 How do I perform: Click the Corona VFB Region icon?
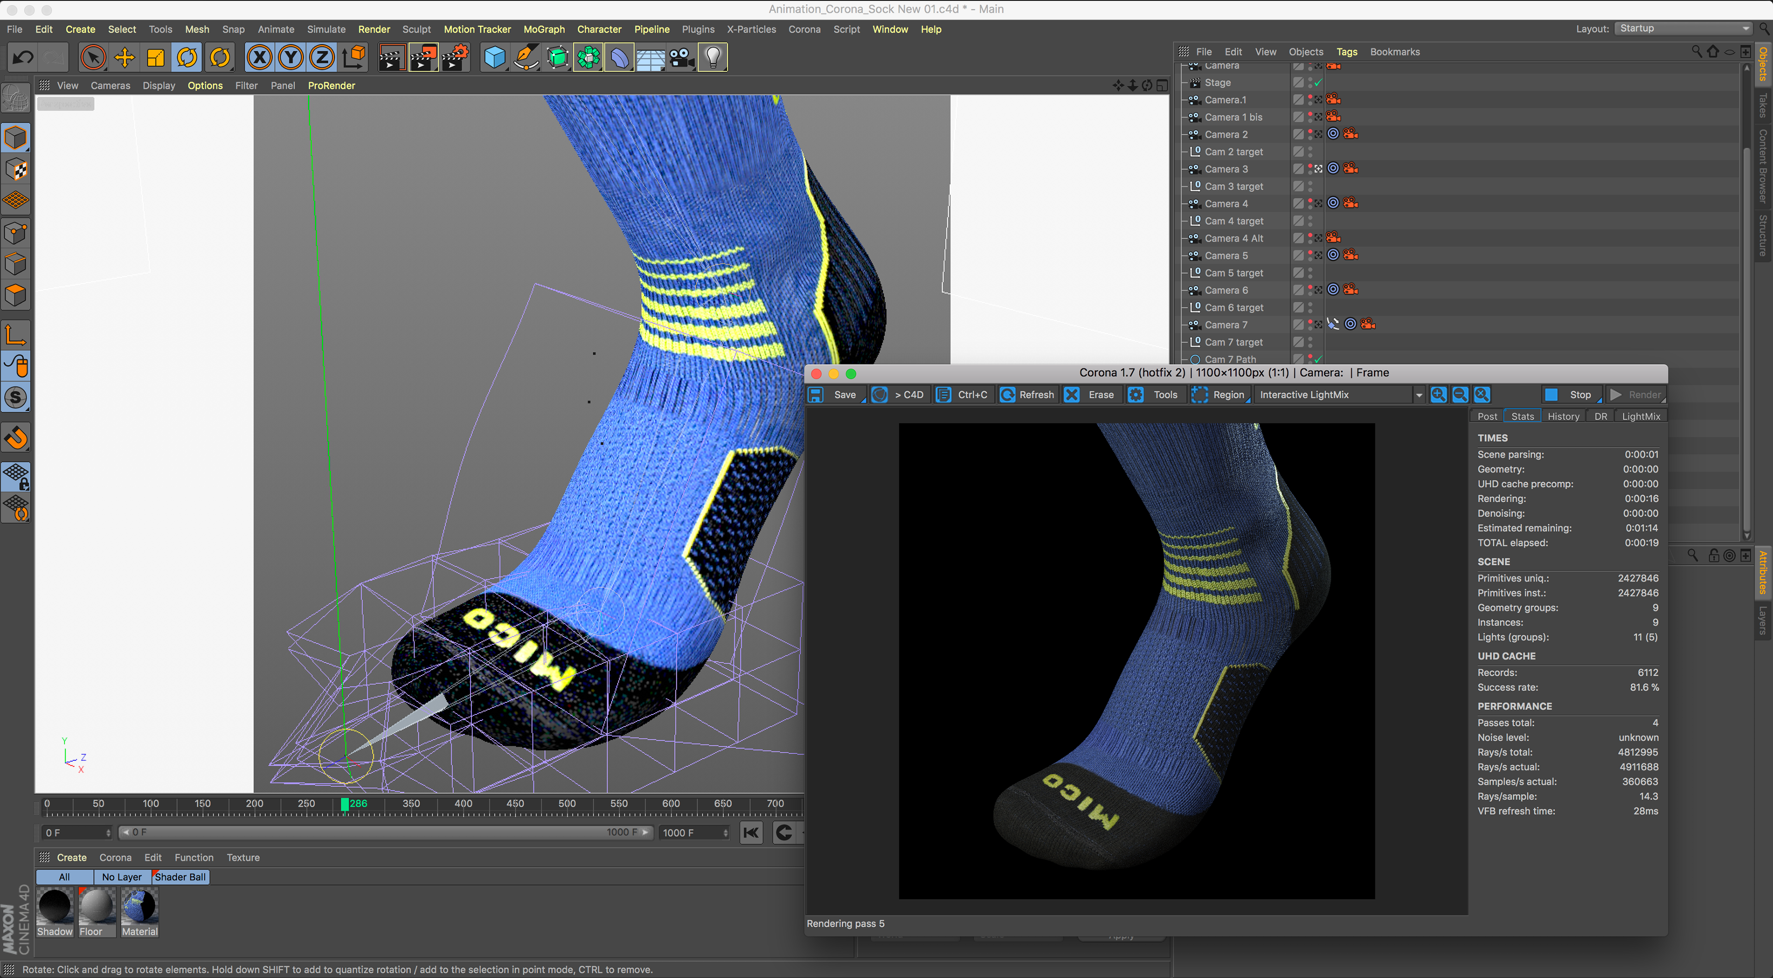click(1200, 394)
